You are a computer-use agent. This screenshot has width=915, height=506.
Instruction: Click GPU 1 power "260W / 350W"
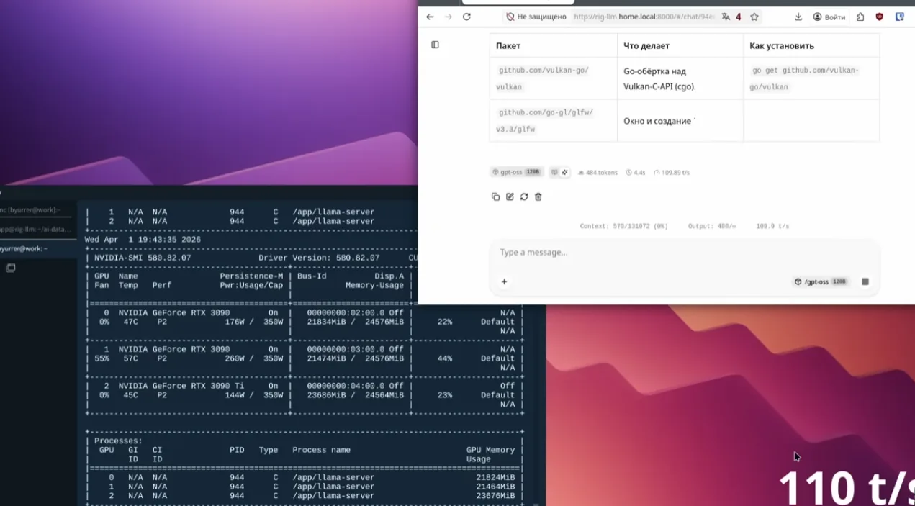254,358
